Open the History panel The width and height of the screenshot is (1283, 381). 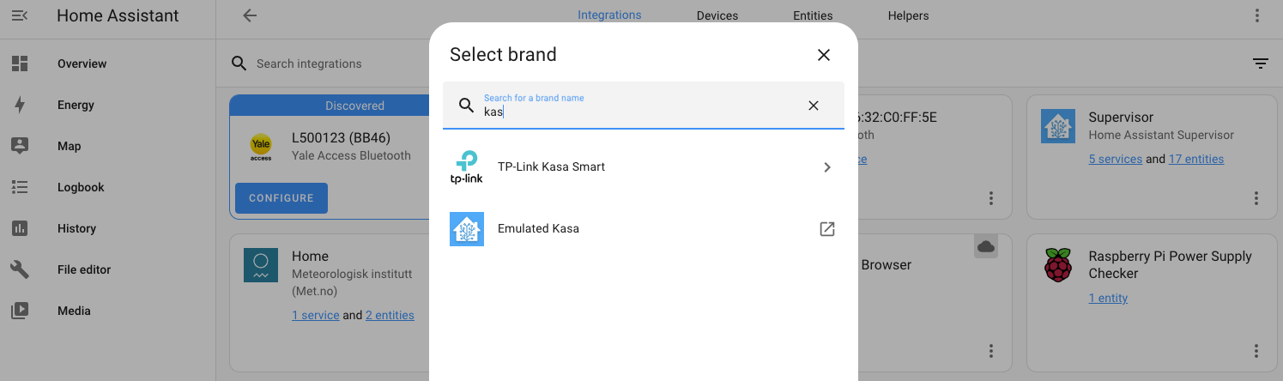(76, 228)
